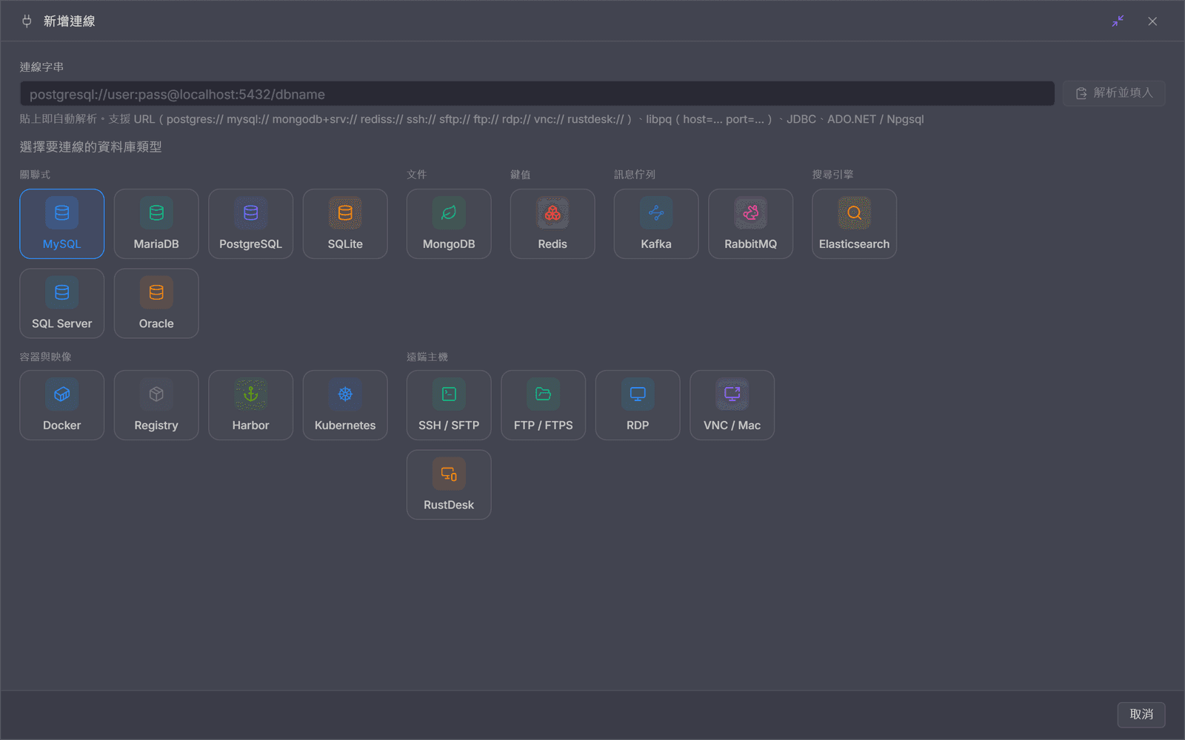1185x740 pixels.
Task: Choose the VNC / Mac connection tile
Action: tap(732, 405)
